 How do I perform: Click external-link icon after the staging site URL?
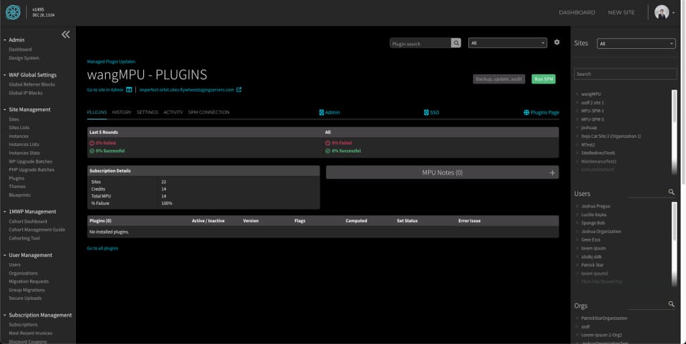tap(239, 90)
